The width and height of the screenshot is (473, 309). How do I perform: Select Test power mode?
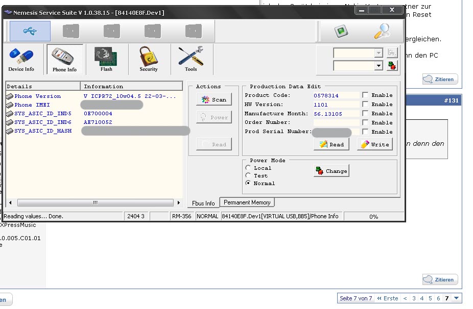point(248,175)
